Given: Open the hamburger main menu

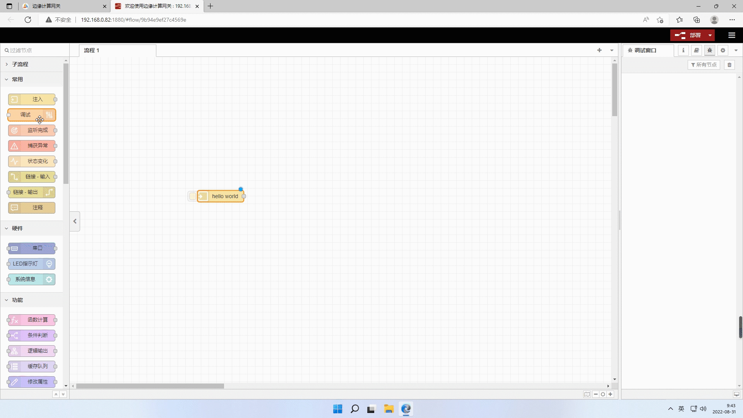Looking at the screenshot, I should (731, 35).
